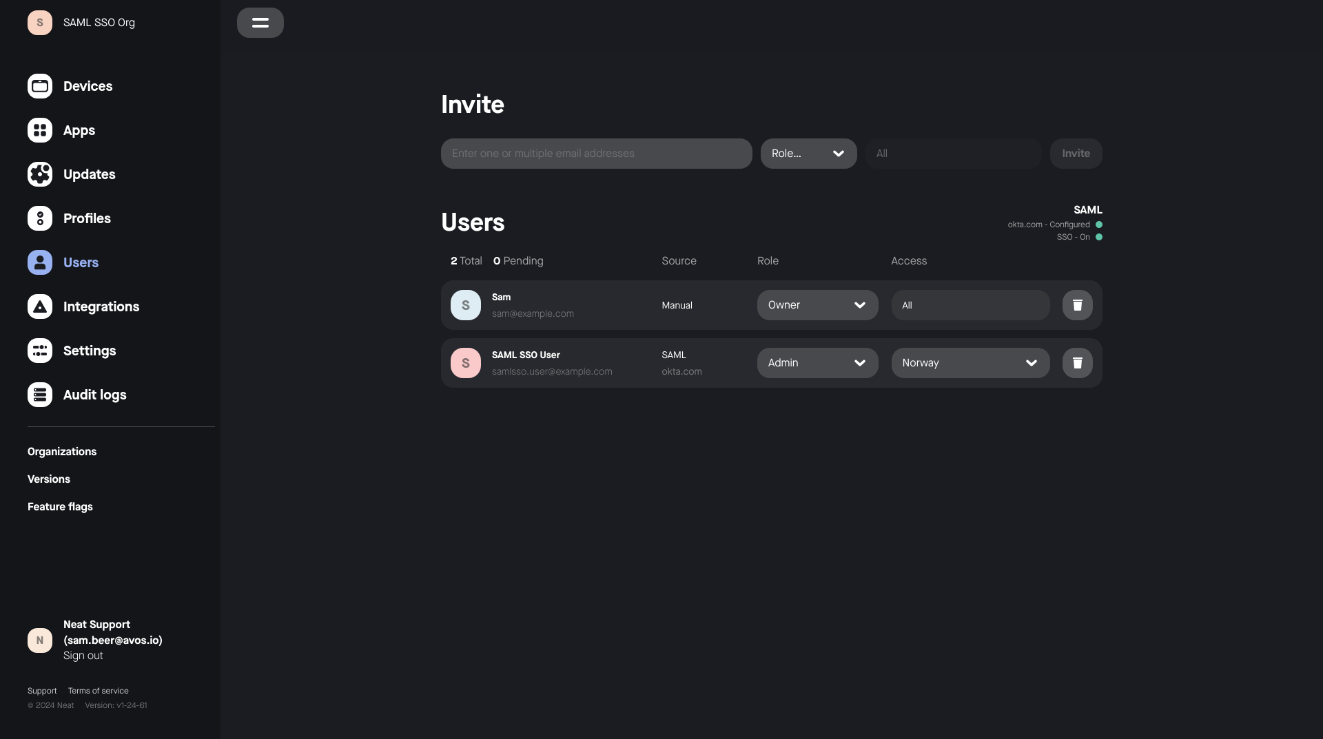
Task: Expand Admin role dropdown for SAML SSO User
Action: [x=817, y=363]
